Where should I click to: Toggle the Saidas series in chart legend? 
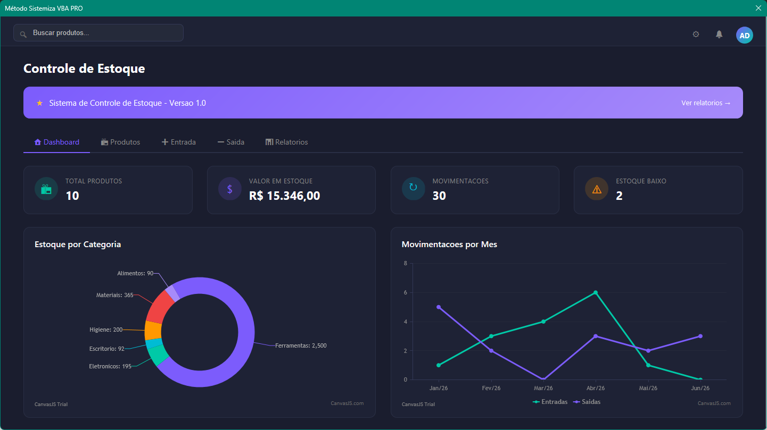click(x=587, y=402)
